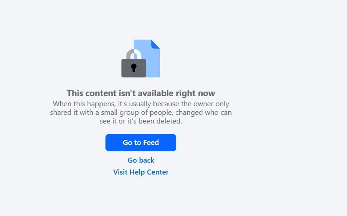The width and height of the screenshot is (347, 216).
Task: Click the padlock's curved shackle
Action: pos(134,54)
